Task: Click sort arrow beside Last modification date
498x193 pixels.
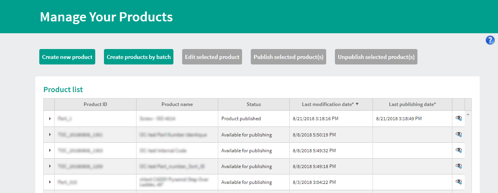Action: [357, 104]
